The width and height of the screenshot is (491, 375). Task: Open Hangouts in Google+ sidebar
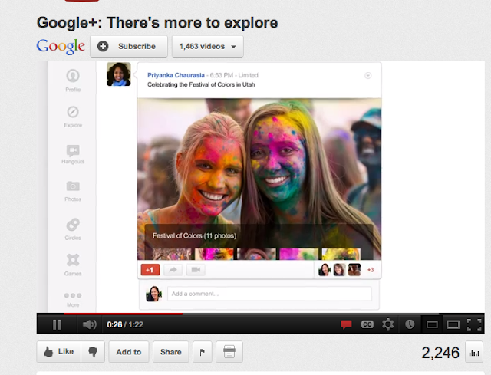click(x=73, y=154)
